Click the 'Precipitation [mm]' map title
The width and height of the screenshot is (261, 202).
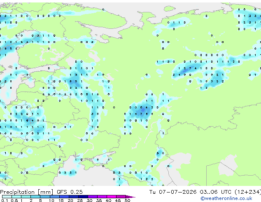tap(27, 192)
